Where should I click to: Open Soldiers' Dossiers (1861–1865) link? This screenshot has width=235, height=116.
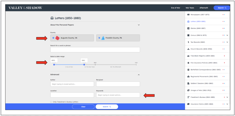202,83
